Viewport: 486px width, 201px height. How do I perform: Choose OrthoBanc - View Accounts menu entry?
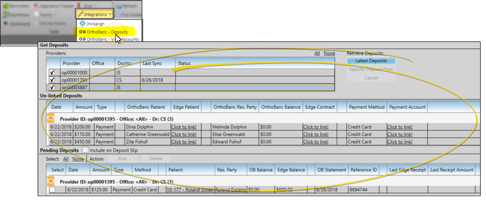coord(109,40)
